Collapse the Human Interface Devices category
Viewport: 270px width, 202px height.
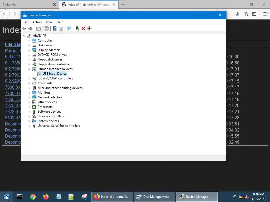(x=29, y=69)
